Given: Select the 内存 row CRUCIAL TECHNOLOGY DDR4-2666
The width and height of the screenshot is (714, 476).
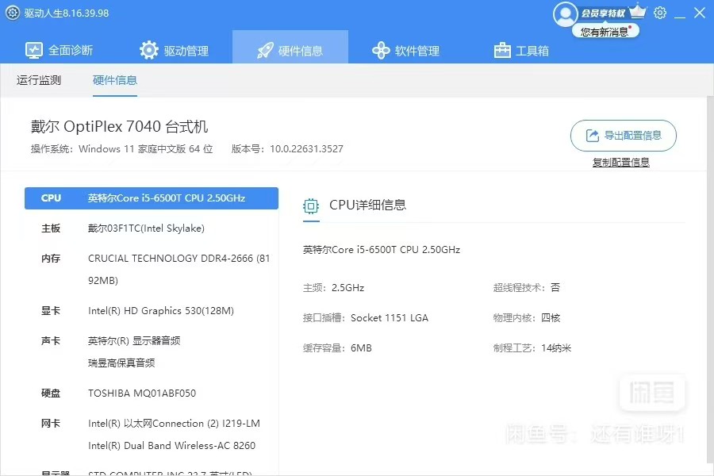Looking at the screenshot, I should (152, 269).
